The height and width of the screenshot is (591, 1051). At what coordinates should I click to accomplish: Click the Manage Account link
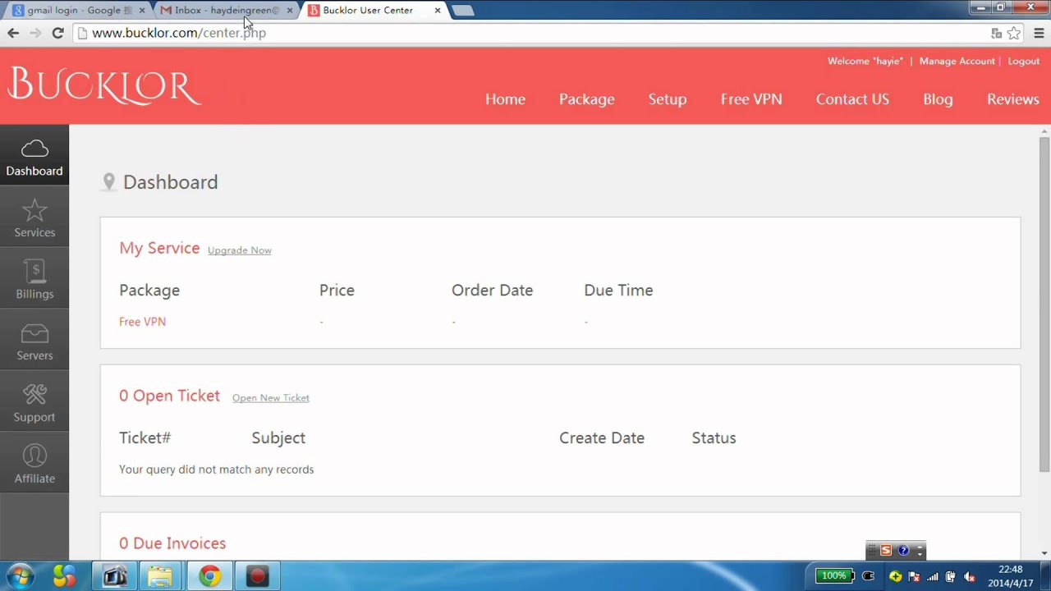(957, 62)
